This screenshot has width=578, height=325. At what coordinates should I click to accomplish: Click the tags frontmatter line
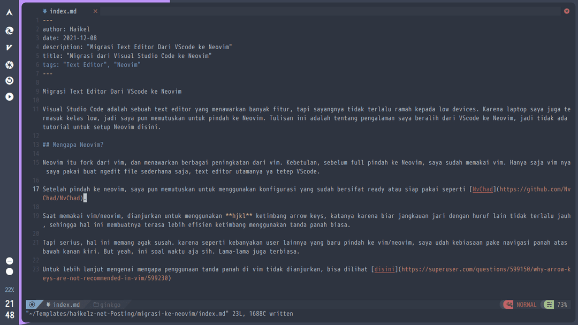(x=92, y=65)
